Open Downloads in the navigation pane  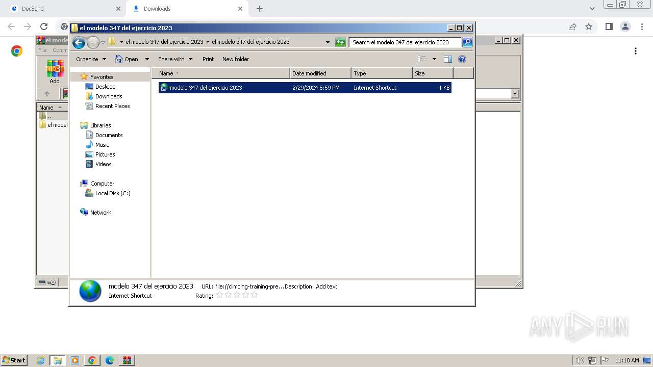[108, 96]
